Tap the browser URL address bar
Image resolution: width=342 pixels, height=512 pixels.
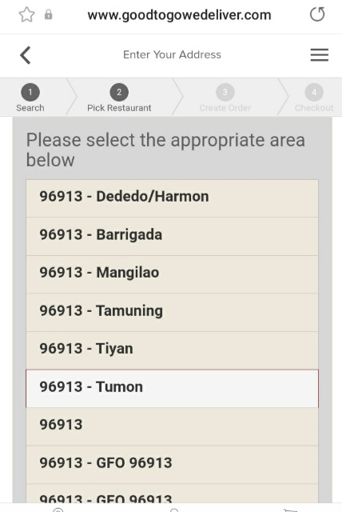click(x=179, y=15)
